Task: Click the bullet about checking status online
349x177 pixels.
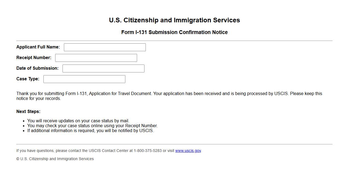Action: pyautogui.click(x=92, y=126)
